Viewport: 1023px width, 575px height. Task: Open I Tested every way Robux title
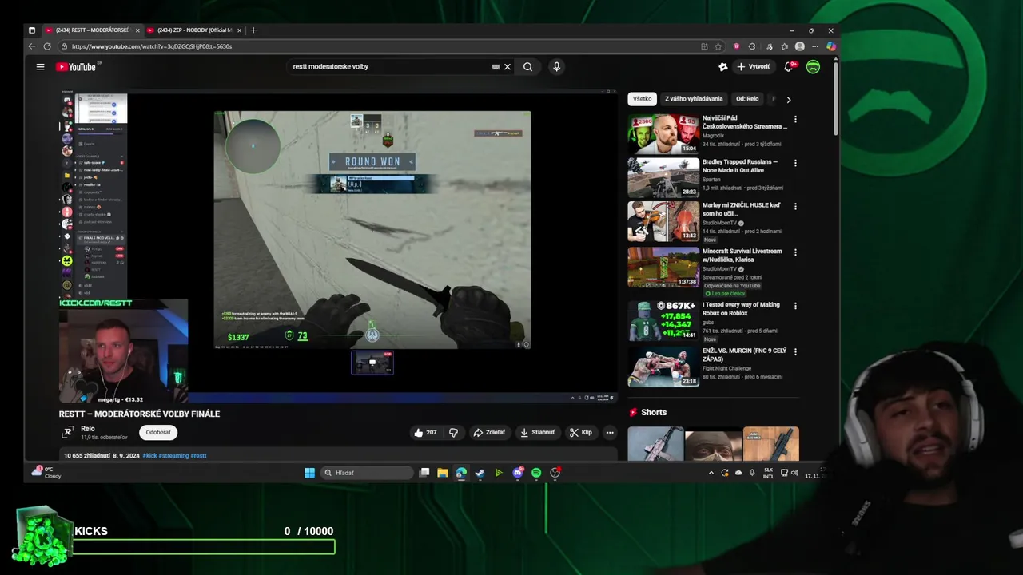coord(741,309)
